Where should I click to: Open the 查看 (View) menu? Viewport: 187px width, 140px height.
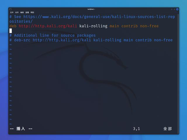coord(27,12)
